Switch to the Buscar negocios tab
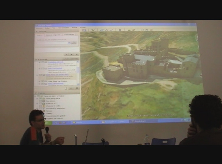This screenshot has height=164, width=222. point(53,35)
